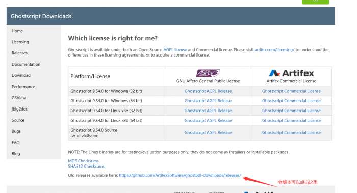Go to Bugs in the sidebar
The height and width of the screenshot is (193, 357).
[x=16, y=131]
